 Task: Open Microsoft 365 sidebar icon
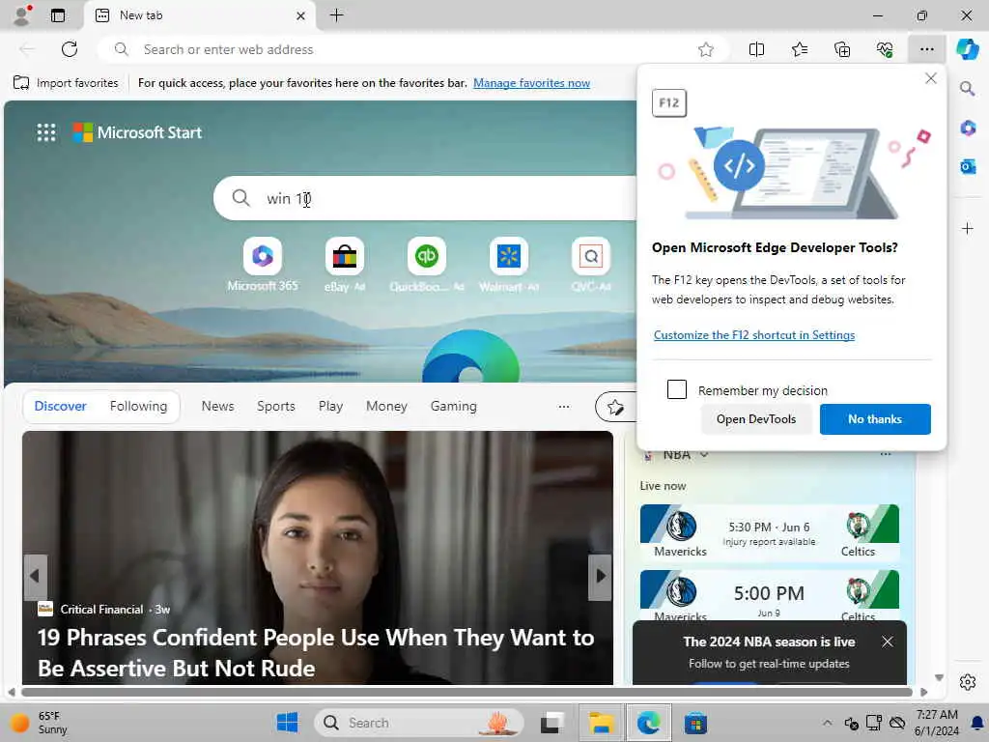click(x=968, y=128)
